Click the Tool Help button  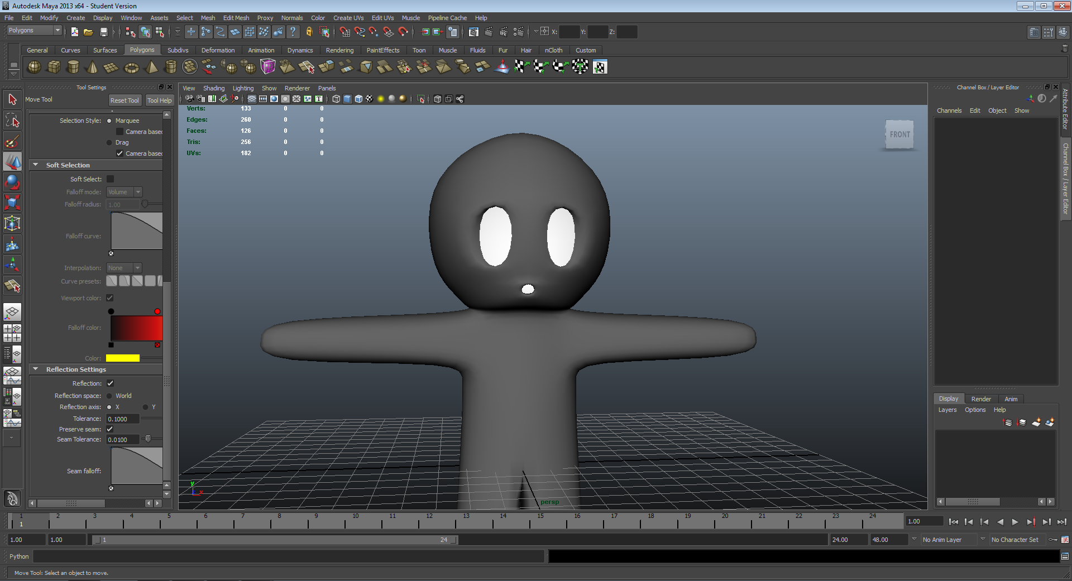(160, 100)
